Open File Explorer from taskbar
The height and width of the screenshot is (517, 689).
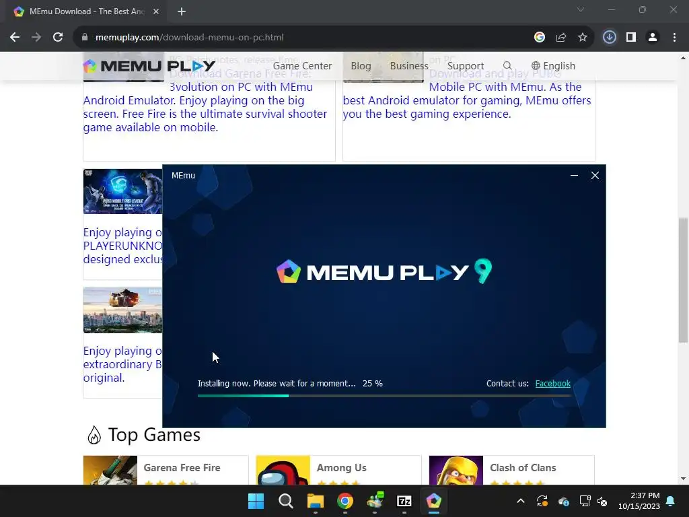316,501
